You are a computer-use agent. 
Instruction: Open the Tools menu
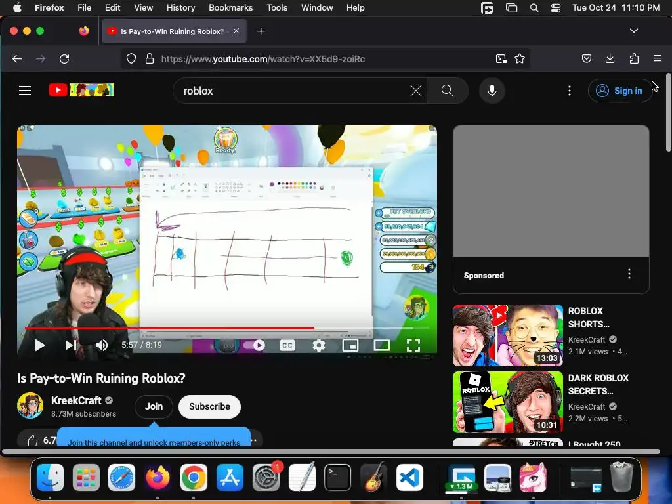point(277,7)
